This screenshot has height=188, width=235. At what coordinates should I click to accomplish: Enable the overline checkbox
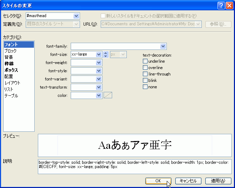[145, 68]
